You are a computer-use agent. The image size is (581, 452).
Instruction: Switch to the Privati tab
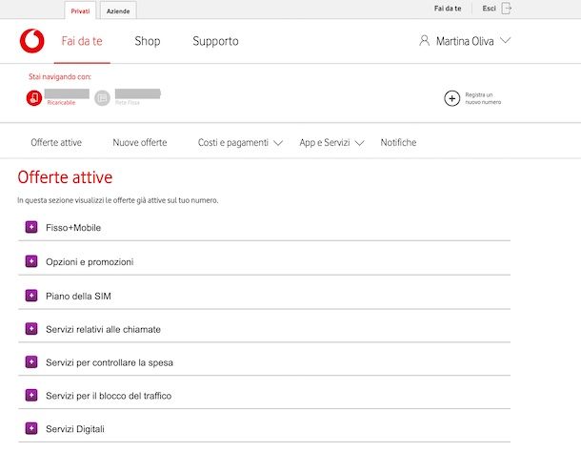click(x=80, y=10)
